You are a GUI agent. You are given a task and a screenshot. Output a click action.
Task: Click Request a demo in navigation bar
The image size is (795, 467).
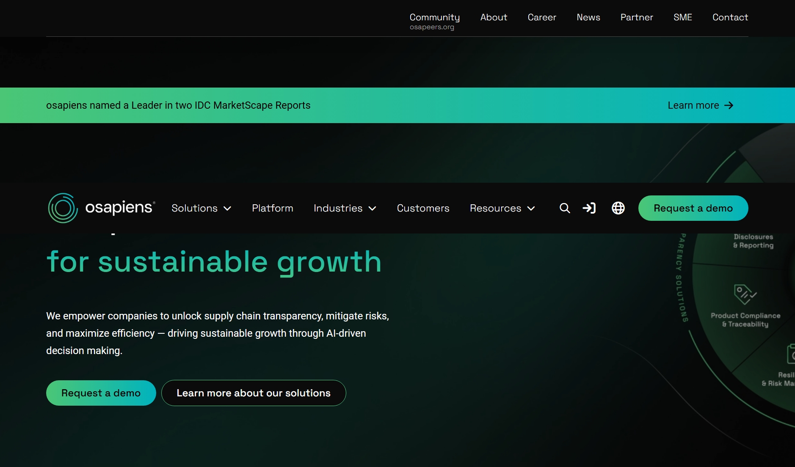pos(693,208)
